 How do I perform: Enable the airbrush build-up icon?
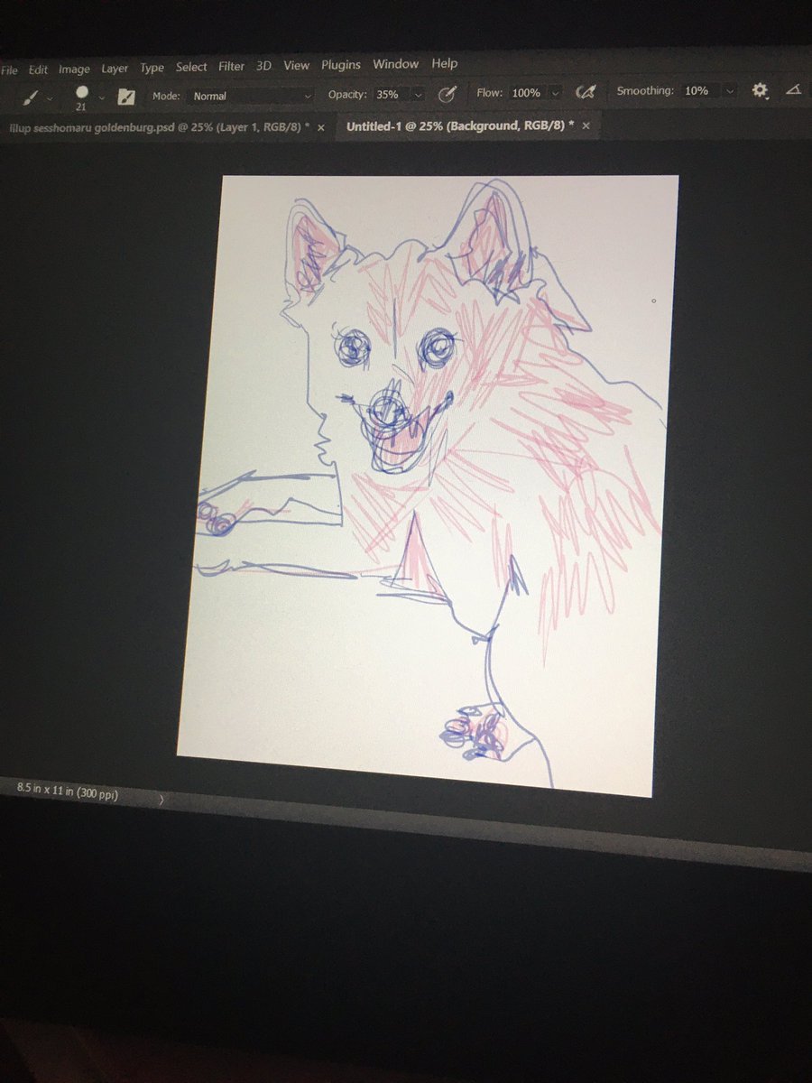tap(586, 92)
